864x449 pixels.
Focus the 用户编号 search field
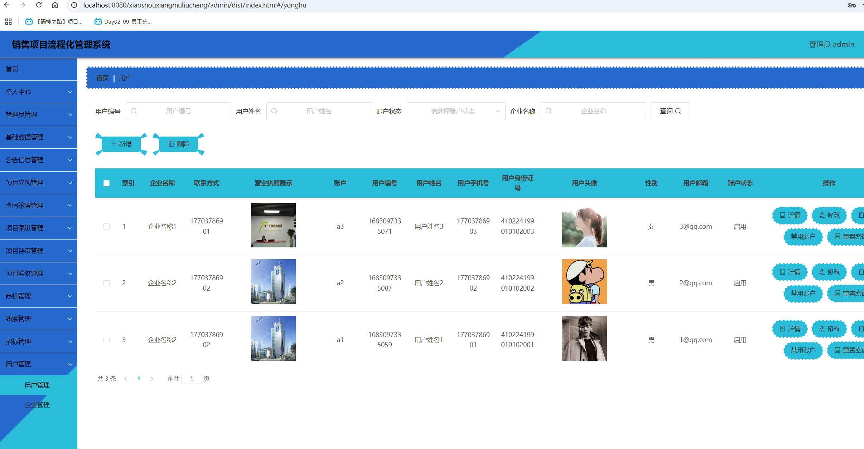pos(178,111)
